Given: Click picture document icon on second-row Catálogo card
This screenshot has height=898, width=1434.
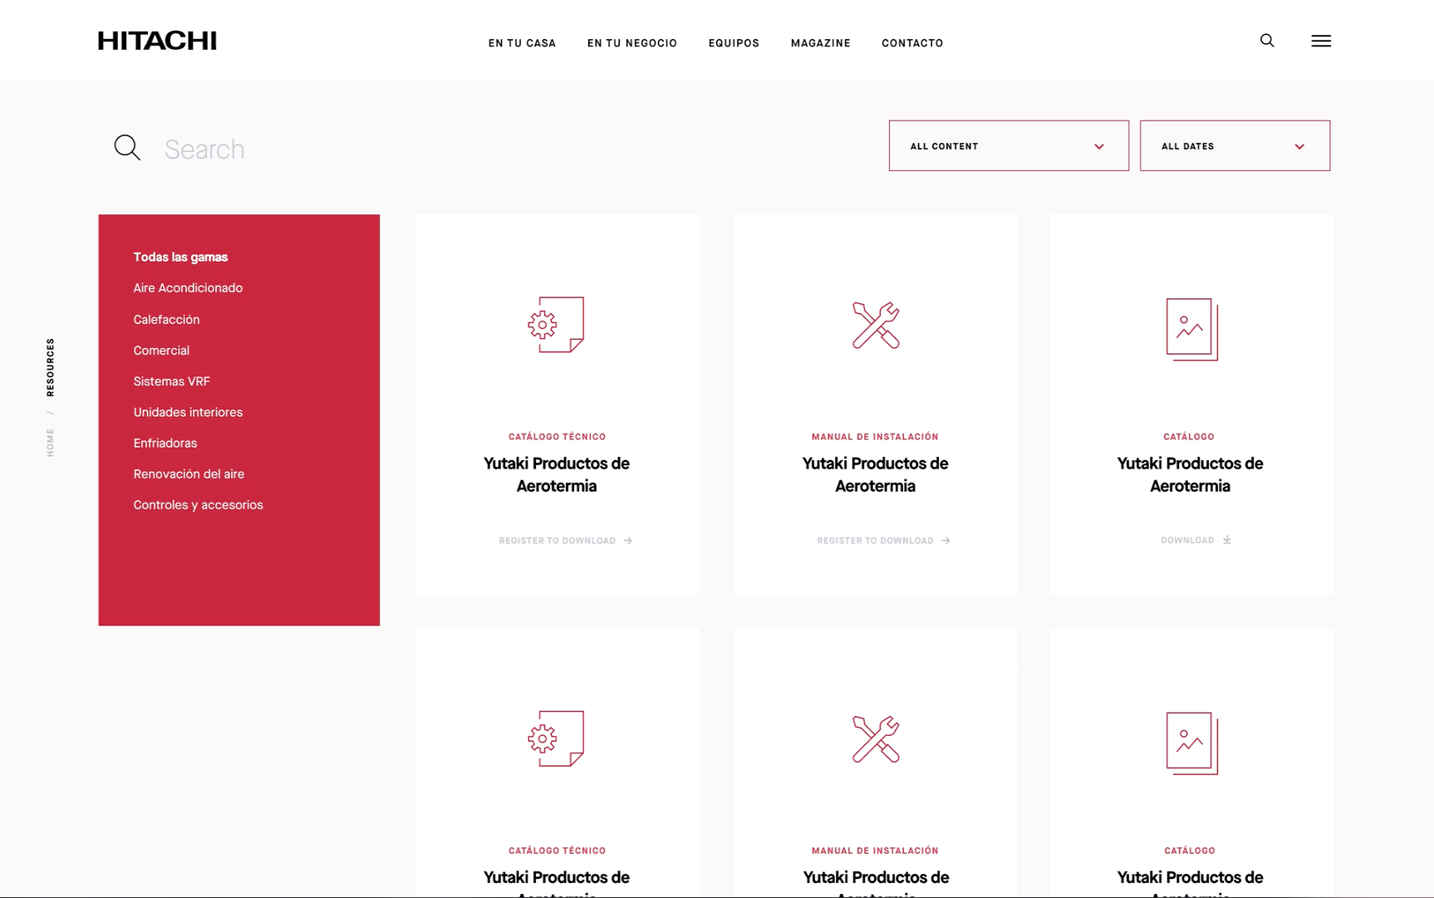Looking at the screenshot, I should (x=1192, y=743).
